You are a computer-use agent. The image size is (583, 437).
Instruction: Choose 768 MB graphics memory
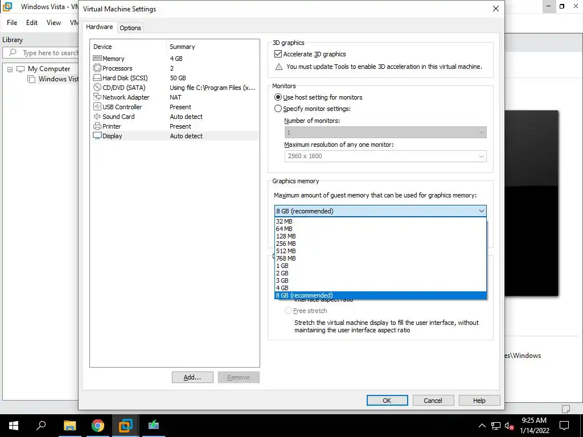coord(380,258)
